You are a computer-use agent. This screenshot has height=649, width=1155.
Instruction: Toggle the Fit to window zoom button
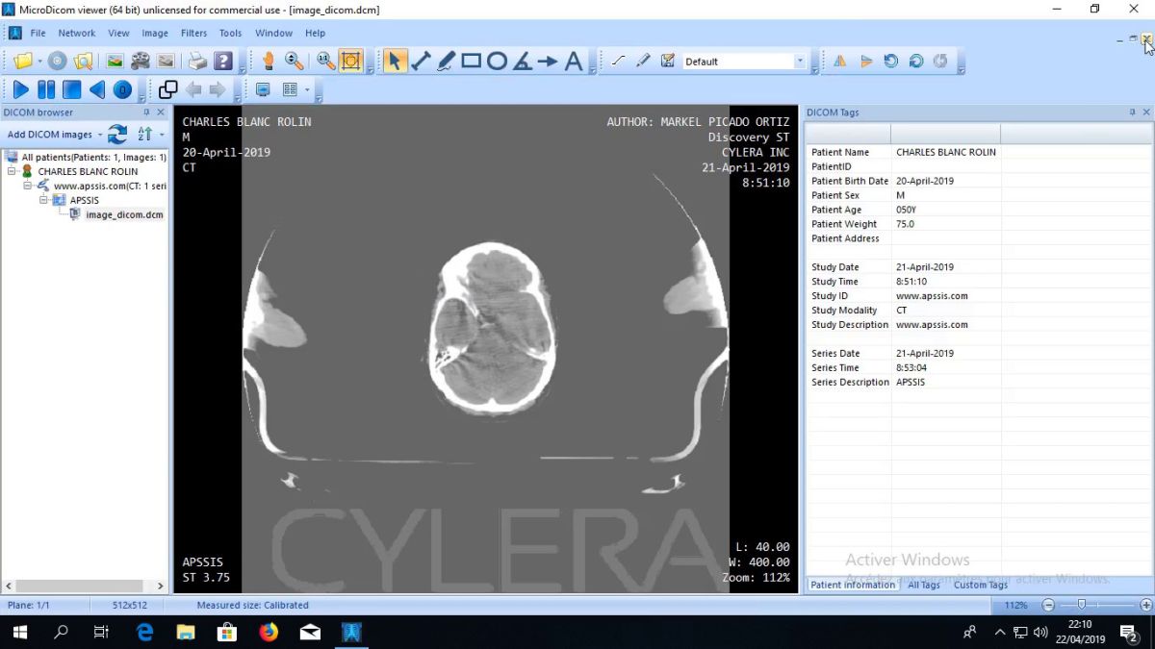pyautogui.click(x=350, y=62)
